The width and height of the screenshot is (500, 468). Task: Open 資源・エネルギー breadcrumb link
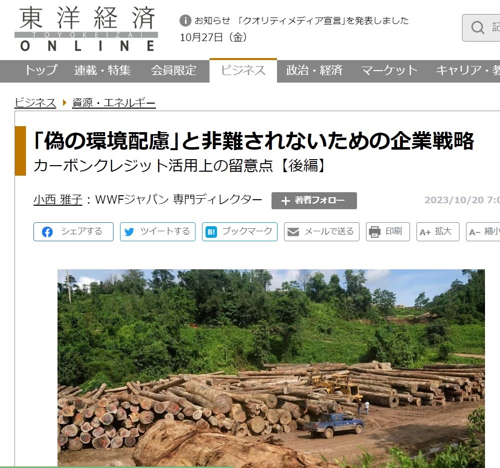(x=114, y=103)
